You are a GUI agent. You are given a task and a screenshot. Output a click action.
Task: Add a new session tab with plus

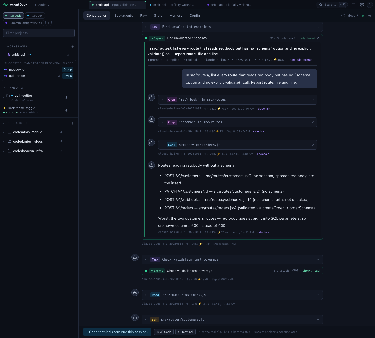[266, 5]
